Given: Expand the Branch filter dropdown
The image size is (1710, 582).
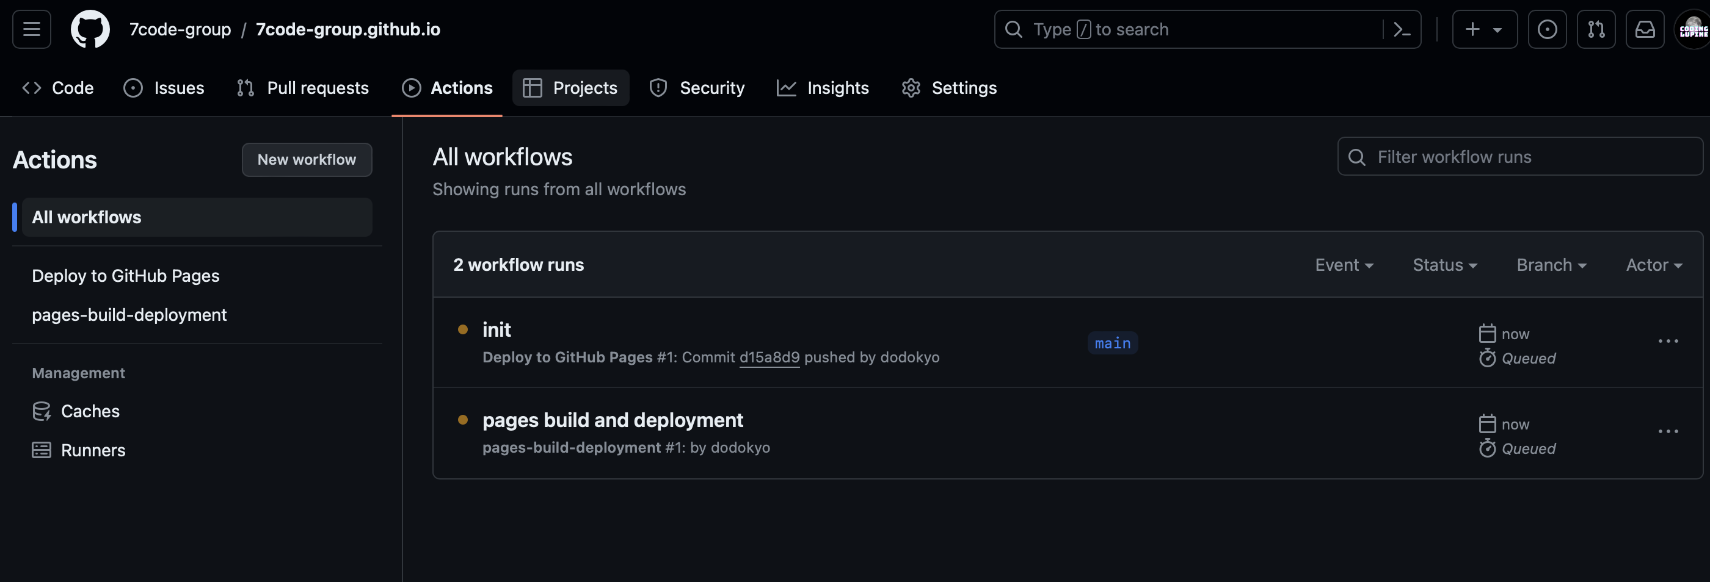Looking at the screenshot, I should tap(1551, 265).
